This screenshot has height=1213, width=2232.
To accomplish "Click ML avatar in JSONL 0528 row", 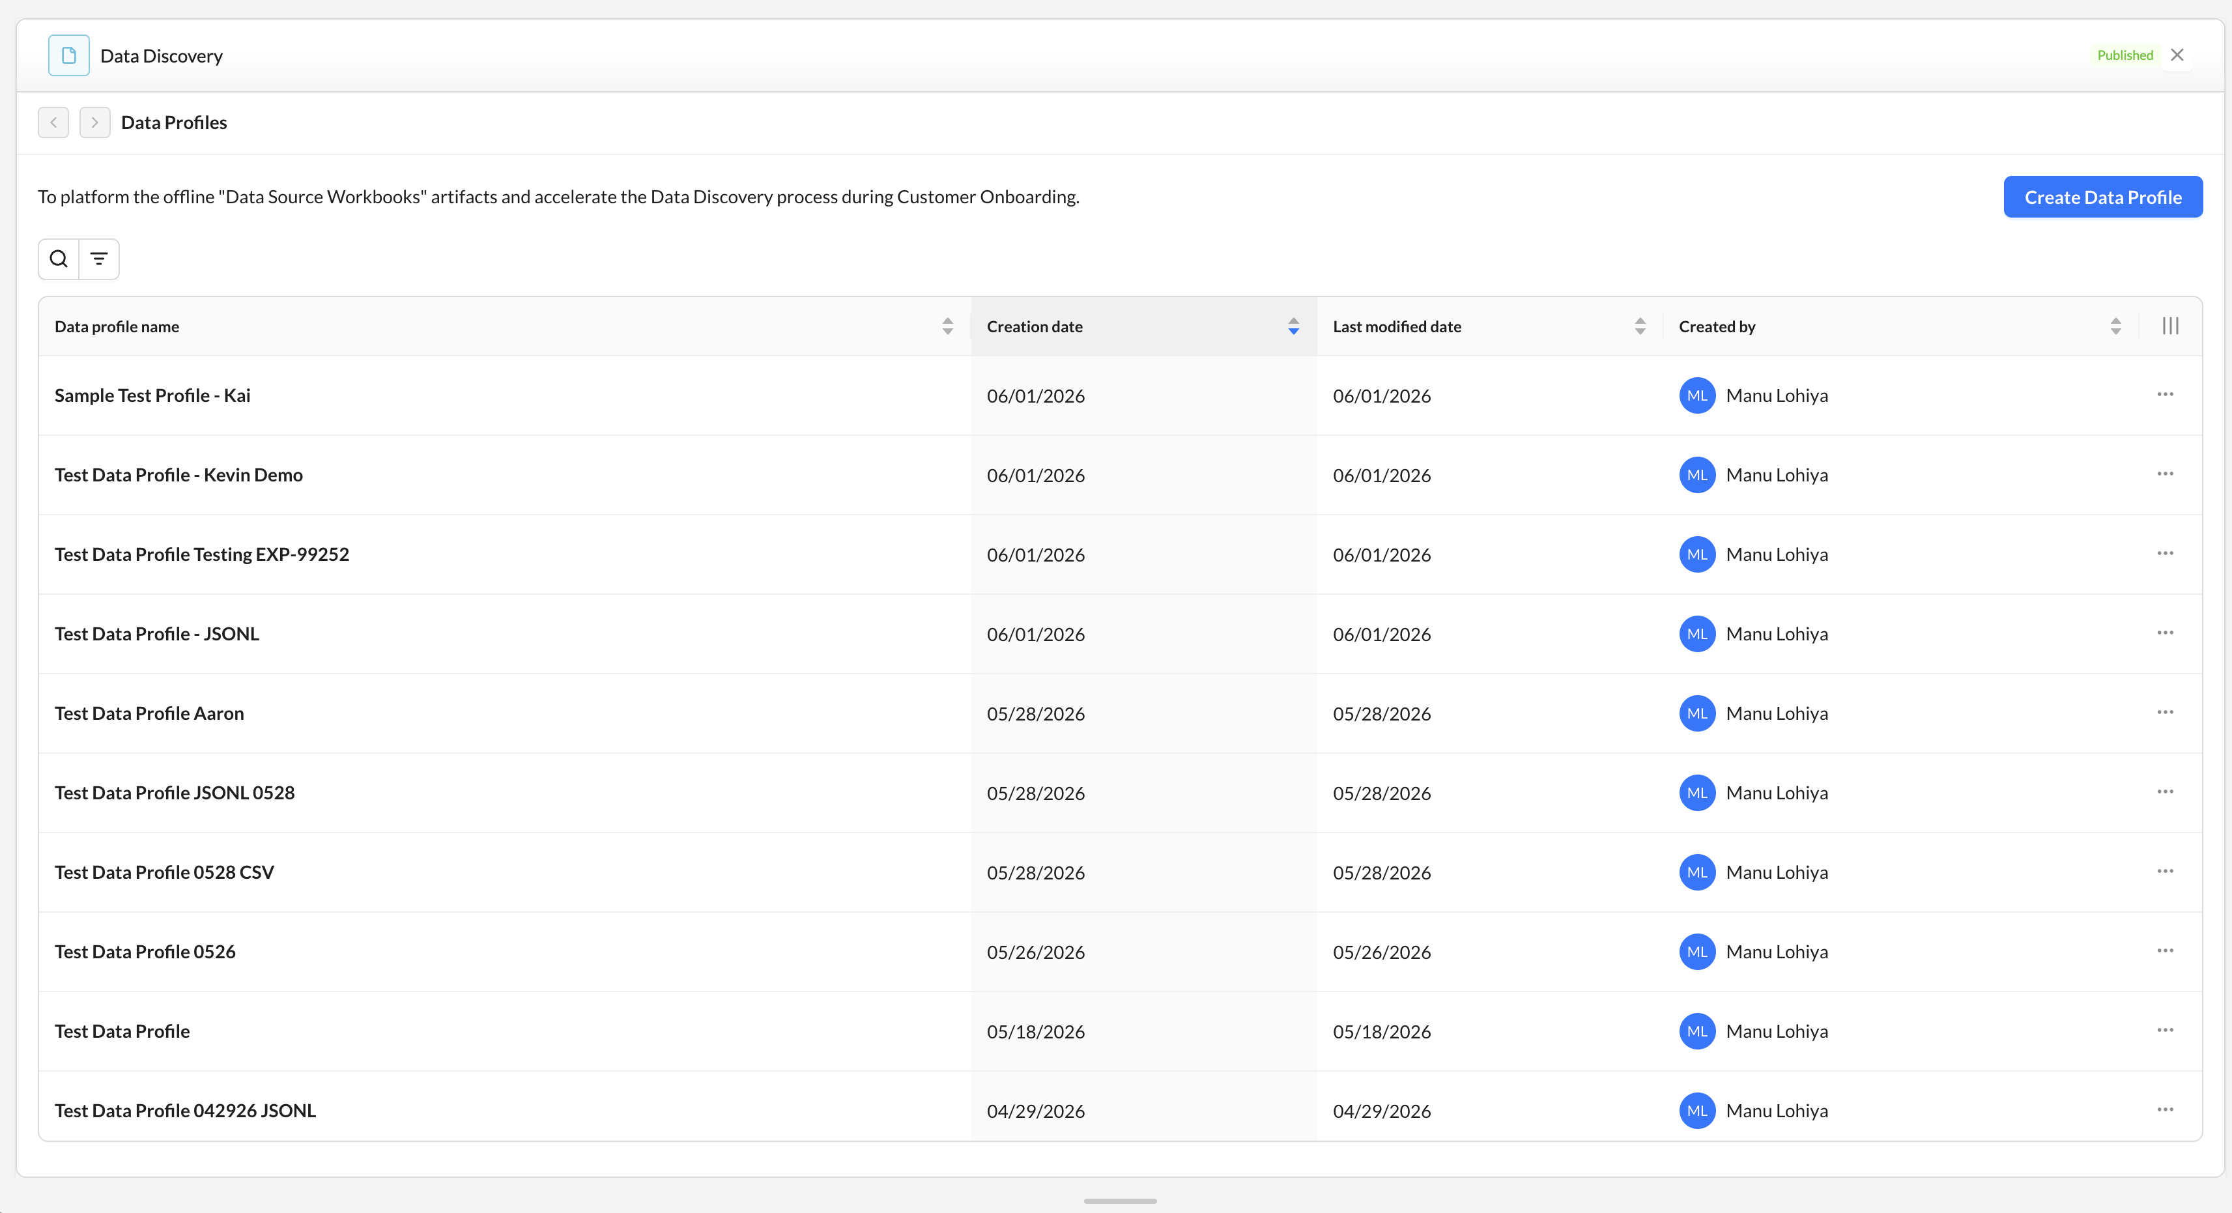I will tap(1697, 793).
